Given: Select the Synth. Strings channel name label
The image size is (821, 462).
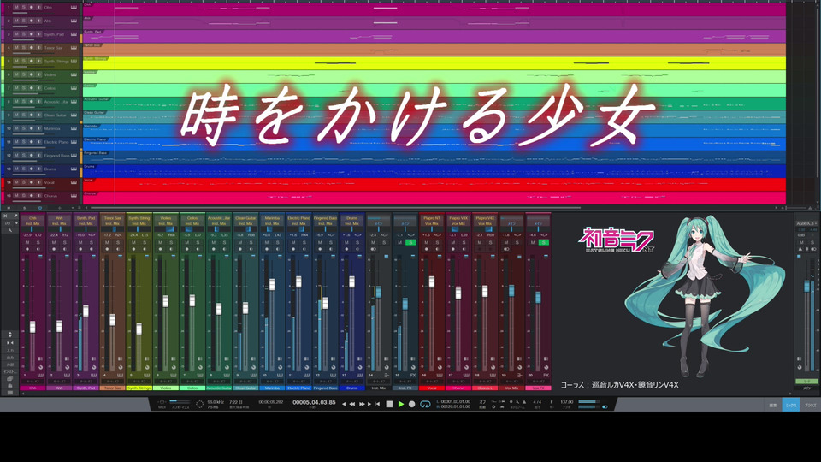Looking at the screenshot, I should point(139,388).
